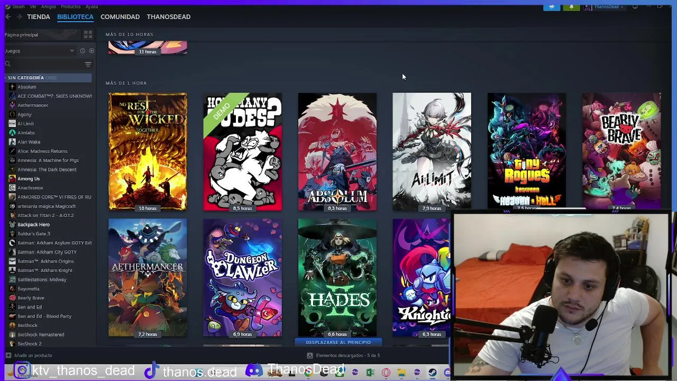
Task: Open the Amigos menu
Action: click(x=49, y=7)
